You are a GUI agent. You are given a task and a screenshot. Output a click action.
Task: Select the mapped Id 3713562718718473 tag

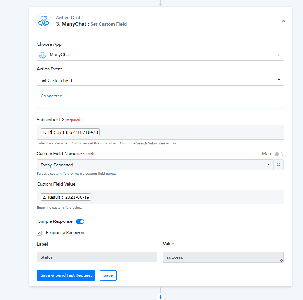pos(70,132)
